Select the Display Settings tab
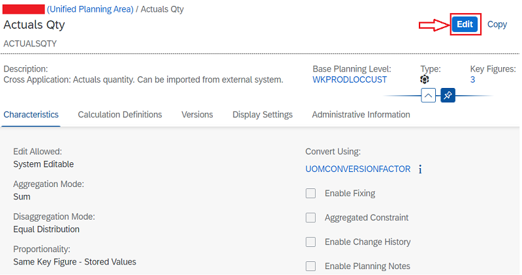Image resolution: width=522 pixels, height=275 pixels. pyautogui.click(x=262, y=115)
